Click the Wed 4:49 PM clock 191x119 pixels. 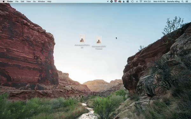(159, 2)
